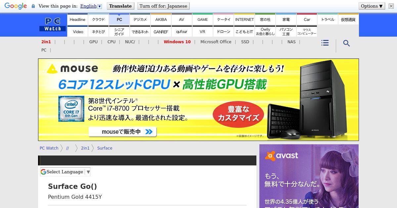Screen dimensions: 397x208
Task: Click the PC Watch breadcrumb link
Action: [x=49, y=148]
